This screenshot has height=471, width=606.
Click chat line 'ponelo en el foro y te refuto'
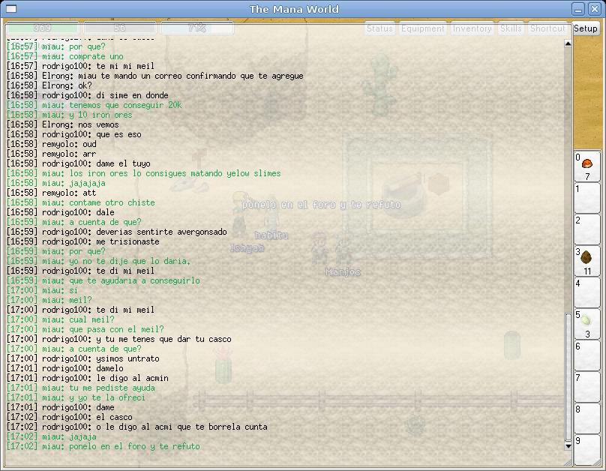pos(103,446)
